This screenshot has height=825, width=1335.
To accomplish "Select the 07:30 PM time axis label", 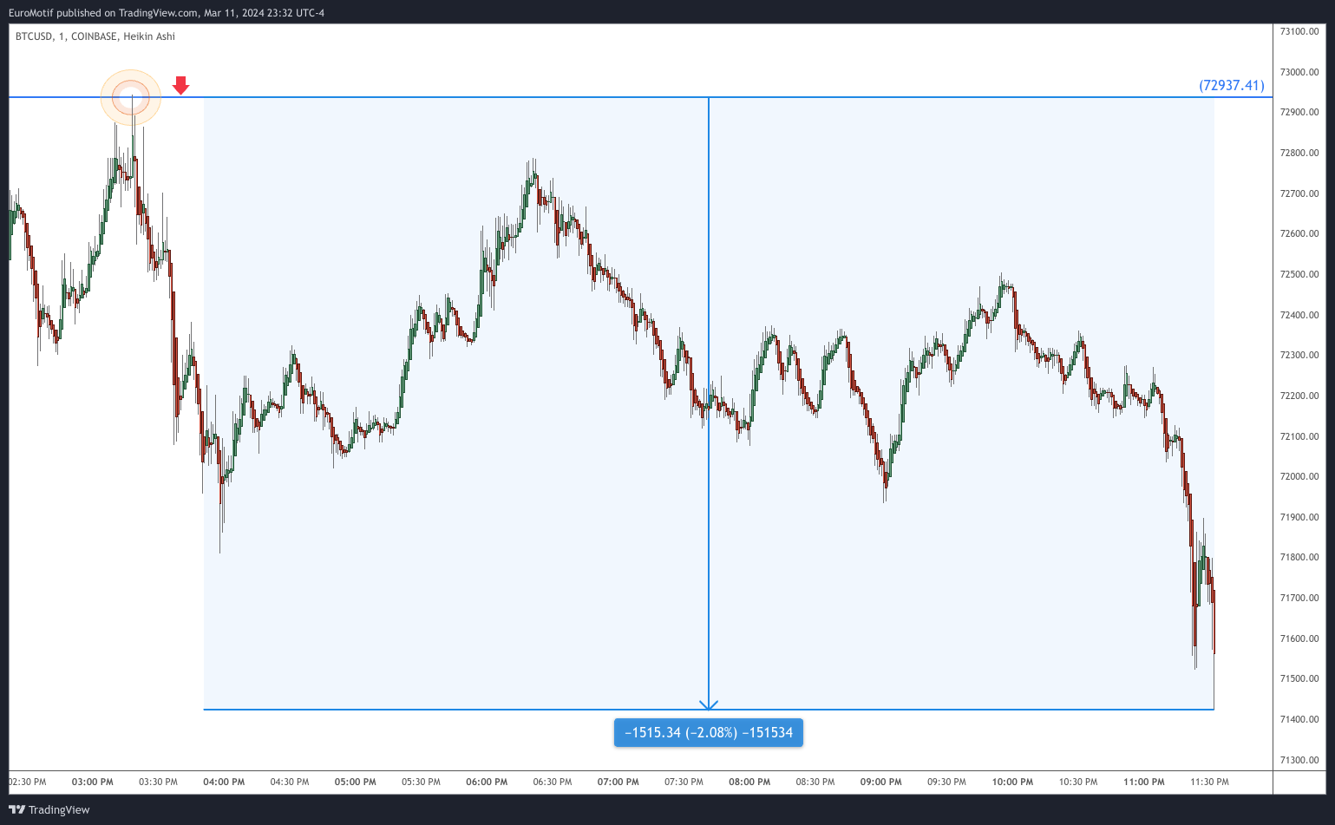I will point(684,782).
